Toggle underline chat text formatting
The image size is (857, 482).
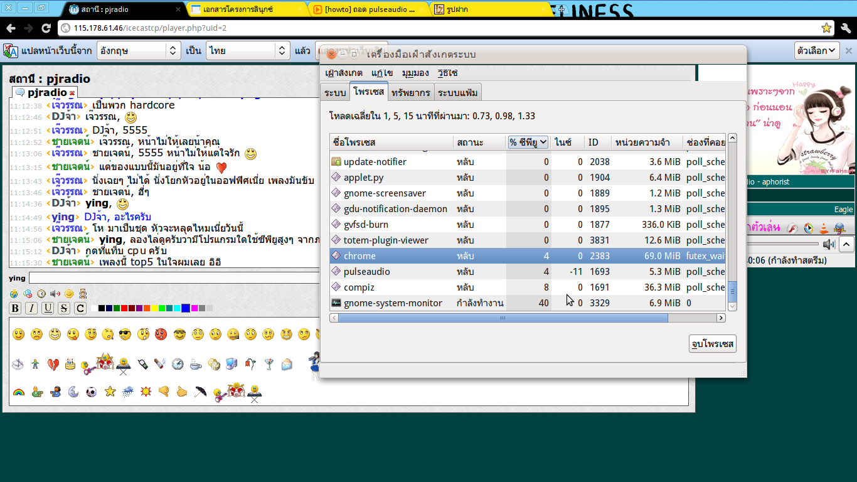pos(48,308)
